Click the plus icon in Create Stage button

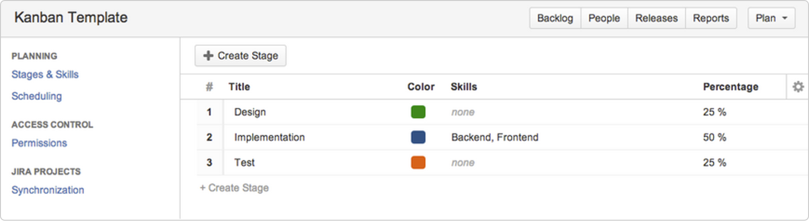tap(208, 56)
